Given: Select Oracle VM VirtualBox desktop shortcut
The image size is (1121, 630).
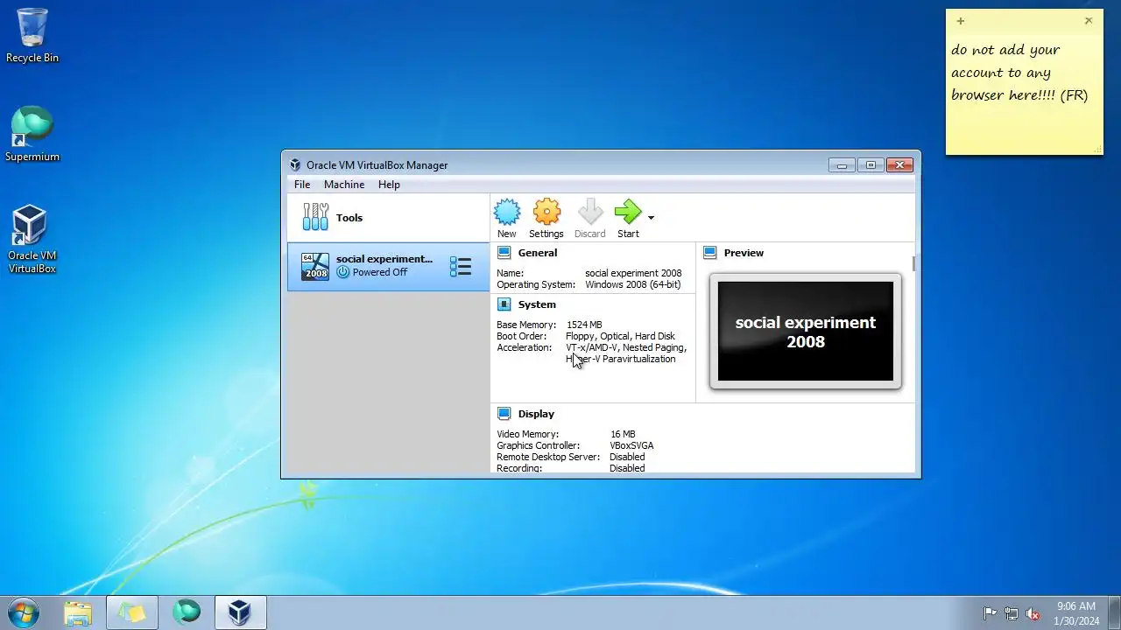Looking at the screenshot, I should pyautogui.click(x=32, y=239).
